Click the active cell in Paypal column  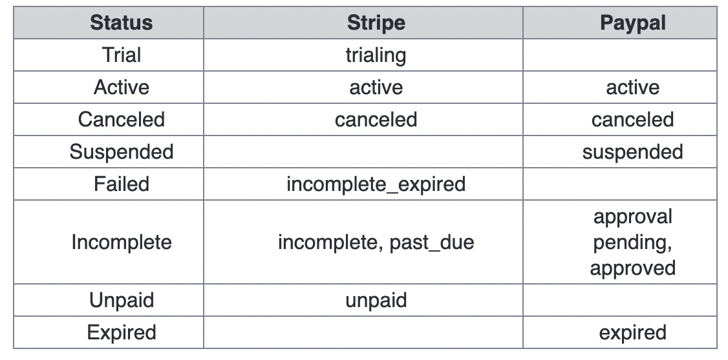pyautogui.click(x=632, y=87)
